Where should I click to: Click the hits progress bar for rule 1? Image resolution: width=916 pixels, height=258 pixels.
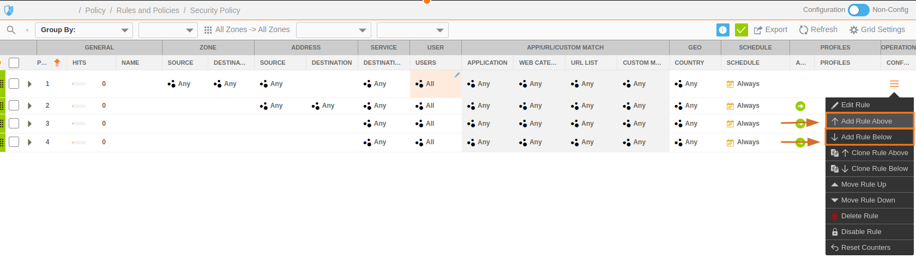[80, 84]
